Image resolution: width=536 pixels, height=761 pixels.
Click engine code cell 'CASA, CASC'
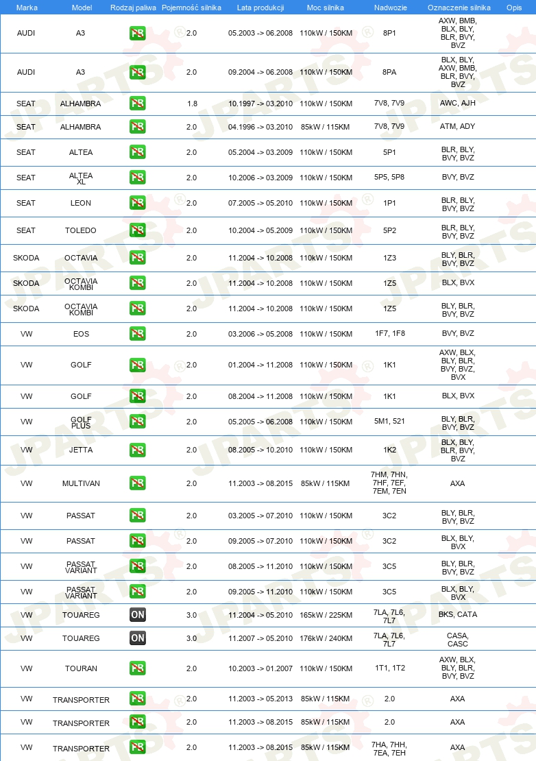(458, 640)
